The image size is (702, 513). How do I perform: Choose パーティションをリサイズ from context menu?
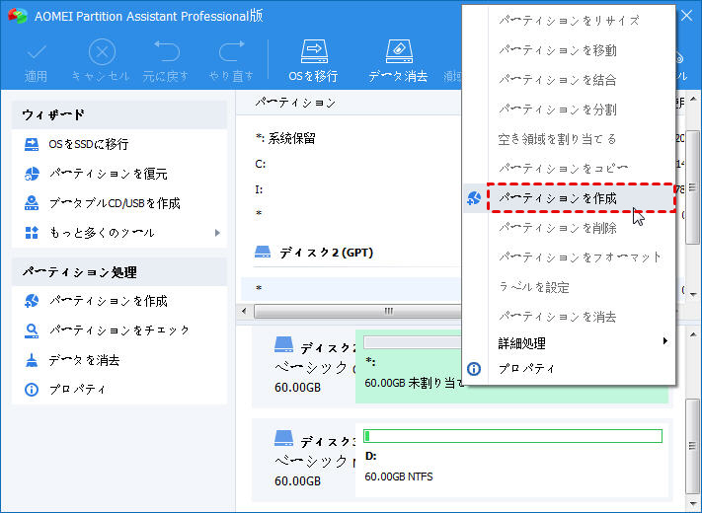[569, 21]
